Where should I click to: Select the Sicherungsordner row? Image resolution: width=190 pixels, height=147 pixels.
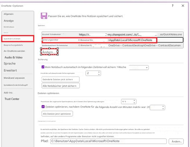[112, 40]
